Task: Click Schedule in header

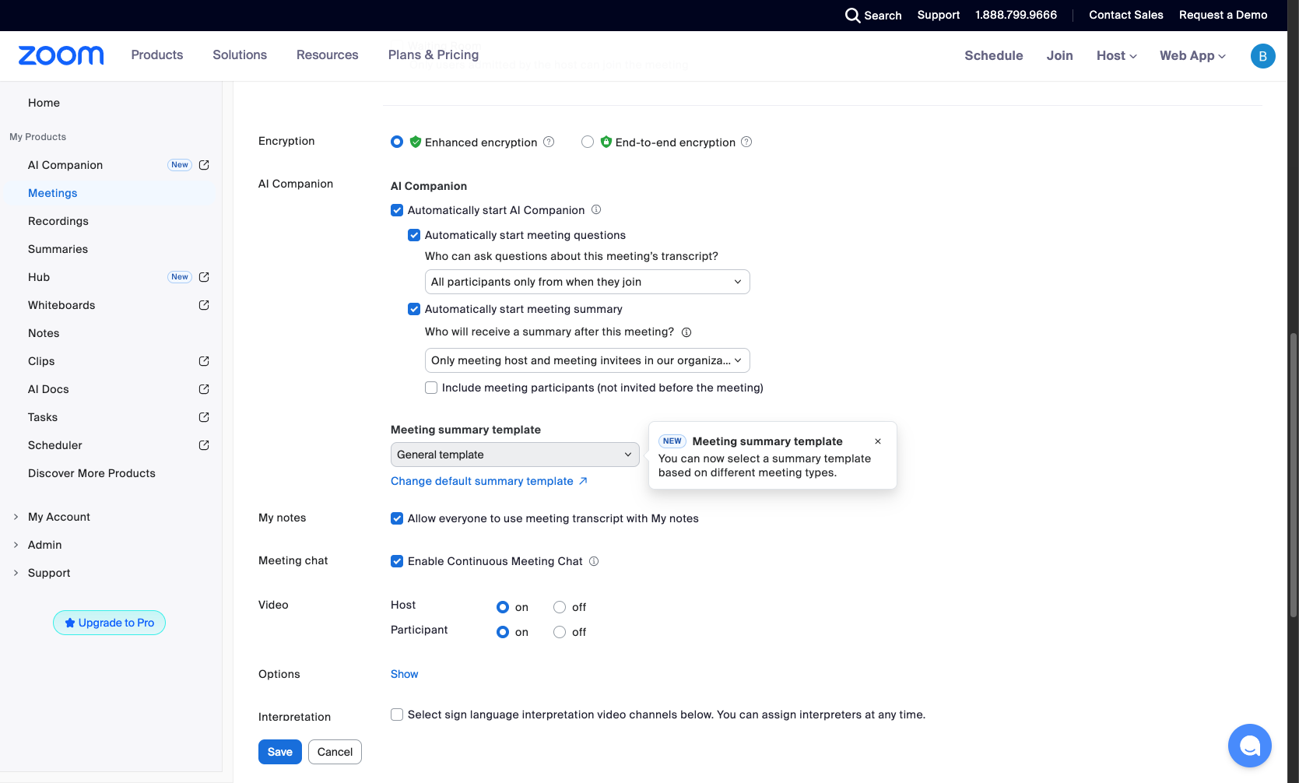Action: pos(994,56)
